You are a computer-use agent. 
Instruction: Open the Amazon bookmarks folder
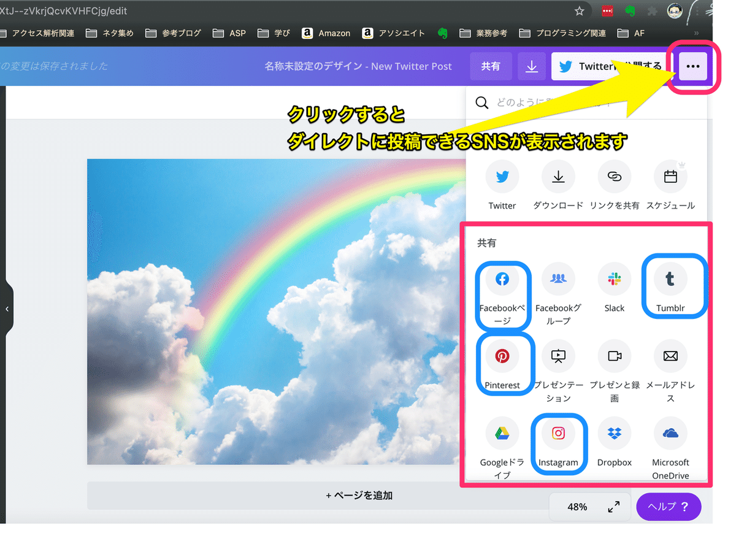click(326, 33)
